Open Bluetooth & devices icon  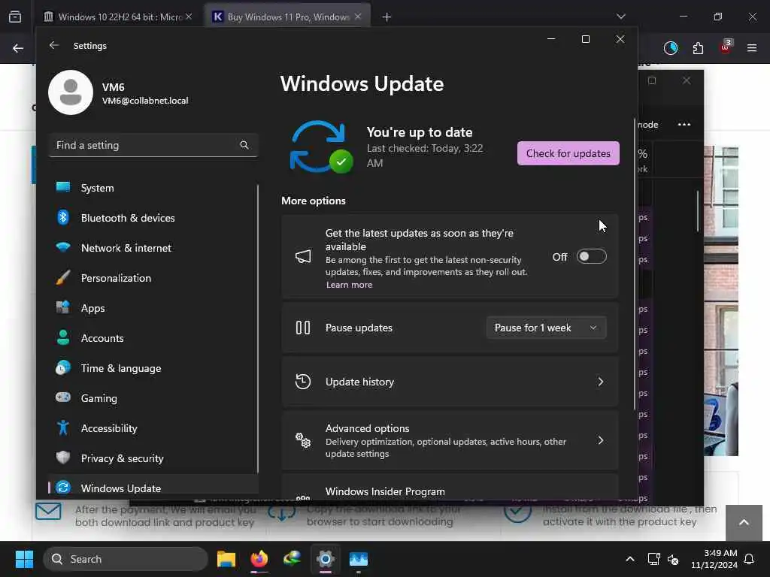(63, 217)
